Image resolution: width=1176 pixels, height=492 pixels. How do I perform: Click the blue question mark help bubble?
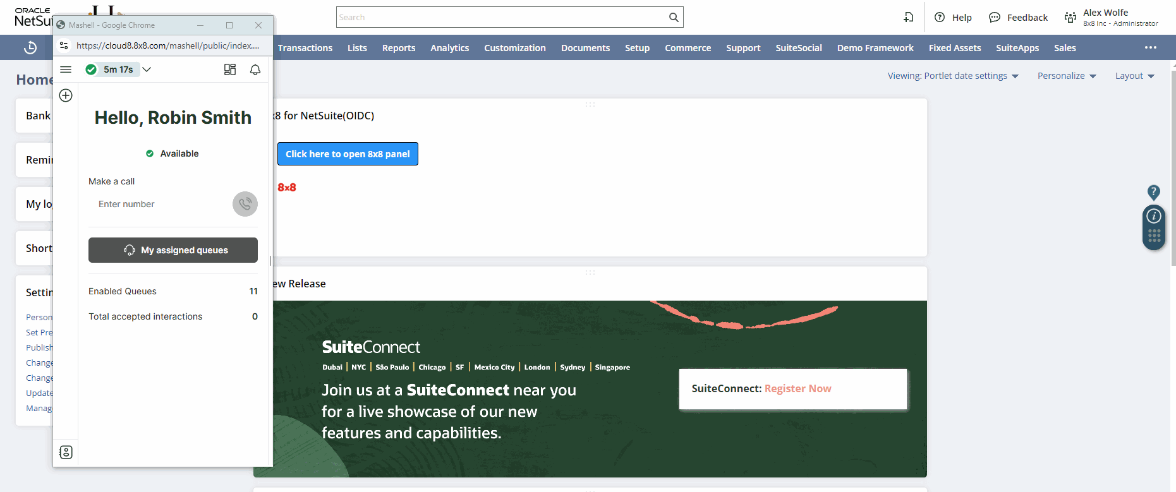[1153, 192]
